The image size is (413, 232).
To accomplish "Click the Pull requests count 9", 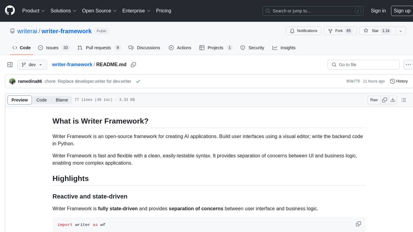I will click(x=118, y=48).
